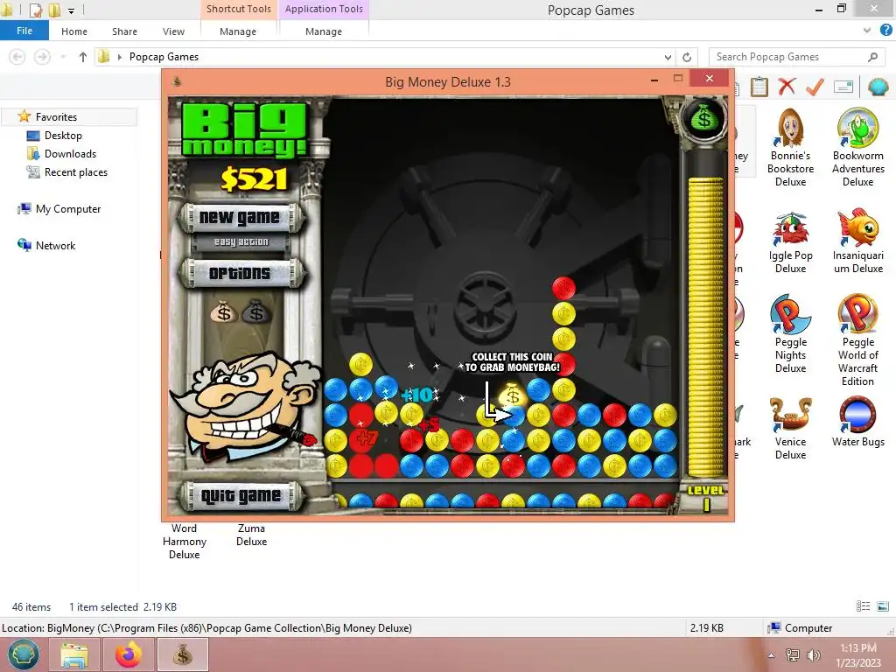Viewport: 896px width, 672px height.
Task: Select Peggle Nights Deluxe shortcut
Action: [790, 334]
